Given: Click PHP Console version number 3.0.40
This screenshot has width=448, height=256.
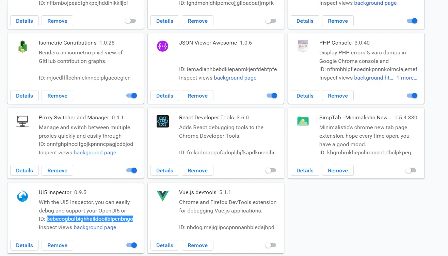Looking at the screenshot, I should tap(362, 43).
